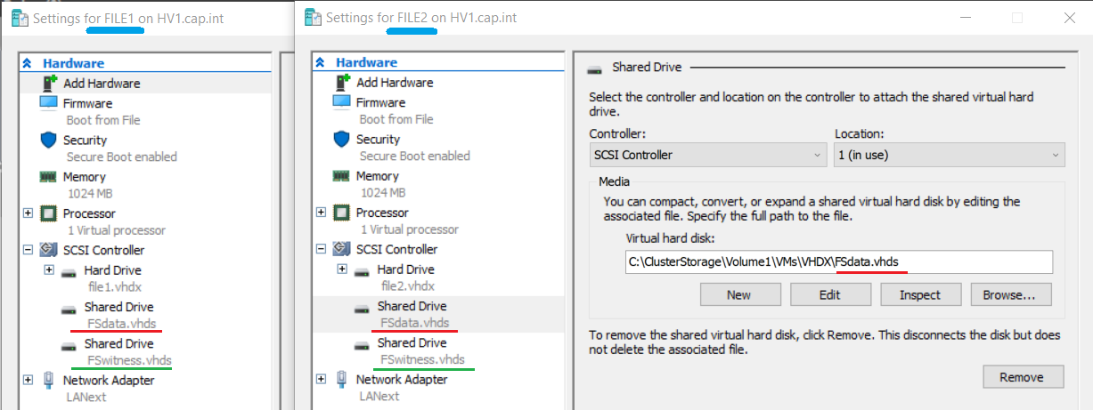Click the Remove button for shared drive

1022,377
